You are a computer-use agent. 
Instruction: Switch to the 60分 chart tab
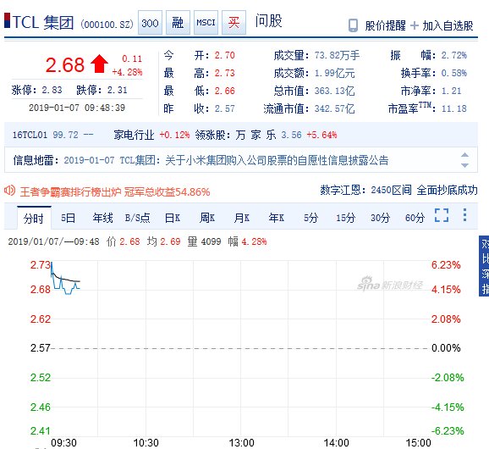[x=415, y=218]
